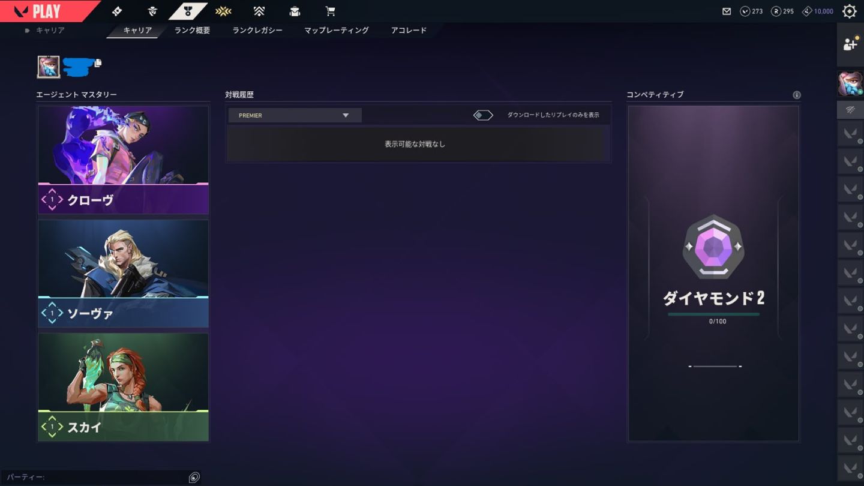Click the キャリア breadcrumb label at top left
The image size is (864, 486).
pyautogui.click(x=50, y=30)
